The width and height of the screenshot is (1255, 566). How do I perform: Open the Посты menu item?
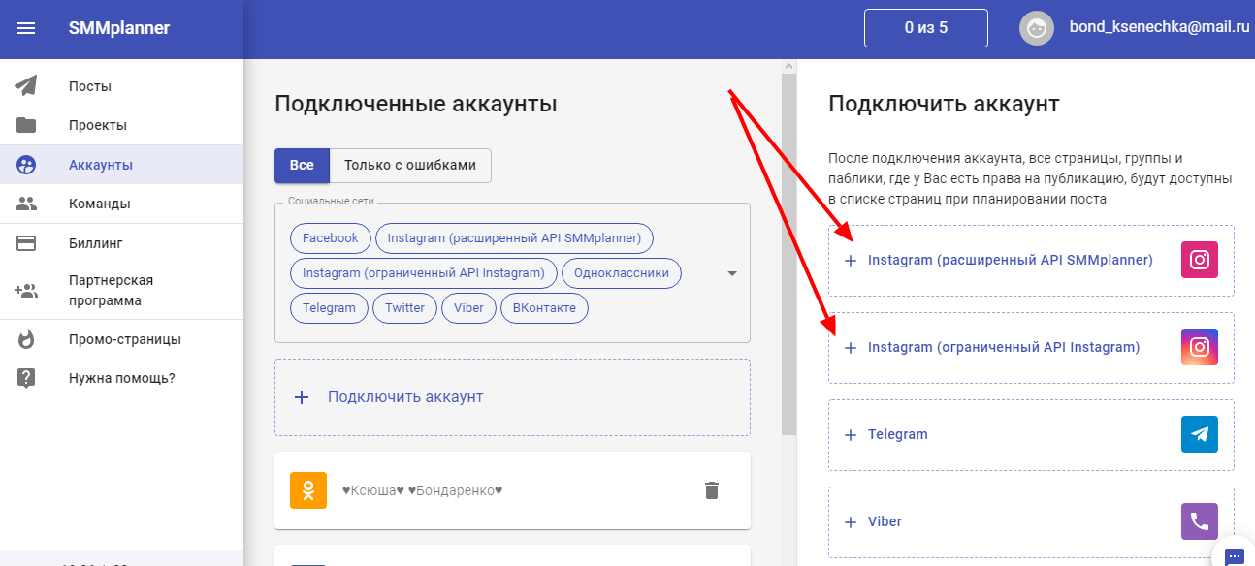click(x=121, y=86)
